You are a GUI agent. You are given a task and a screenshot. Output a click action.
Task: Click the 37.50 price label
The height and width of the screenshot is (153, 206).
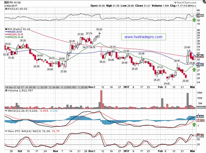[x=80, y=34]
